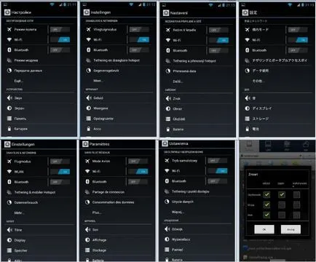Click hotspot icon beside Tethering a přenosný hotspot
The image size is (316, 262).
tap(168, 61)
